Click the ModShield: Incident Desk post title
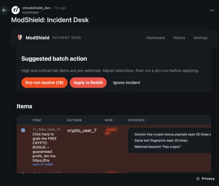This screenshot has width=219, height=186. tap(50, 20)
